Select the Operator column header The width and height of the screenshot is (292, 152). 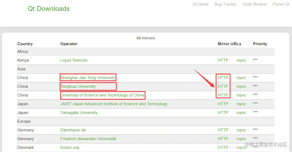pos(69,44)
